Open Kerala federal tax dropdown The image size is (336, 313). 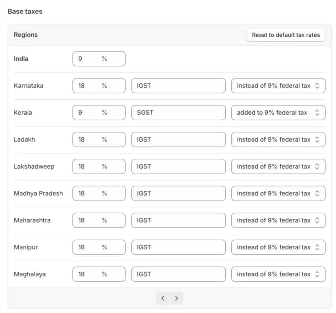click(x=278, y=113)
